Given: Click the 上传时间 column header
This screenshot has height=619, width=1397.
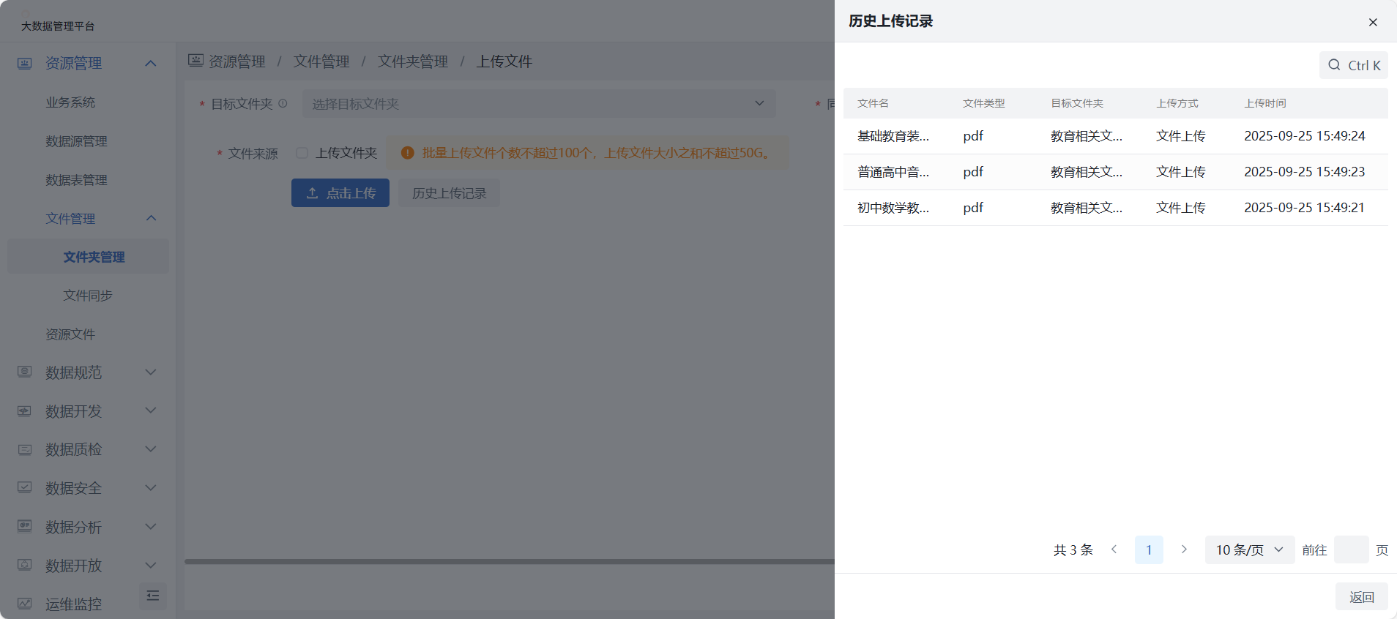Looking at the screenshot, I should coord(1265,103).
